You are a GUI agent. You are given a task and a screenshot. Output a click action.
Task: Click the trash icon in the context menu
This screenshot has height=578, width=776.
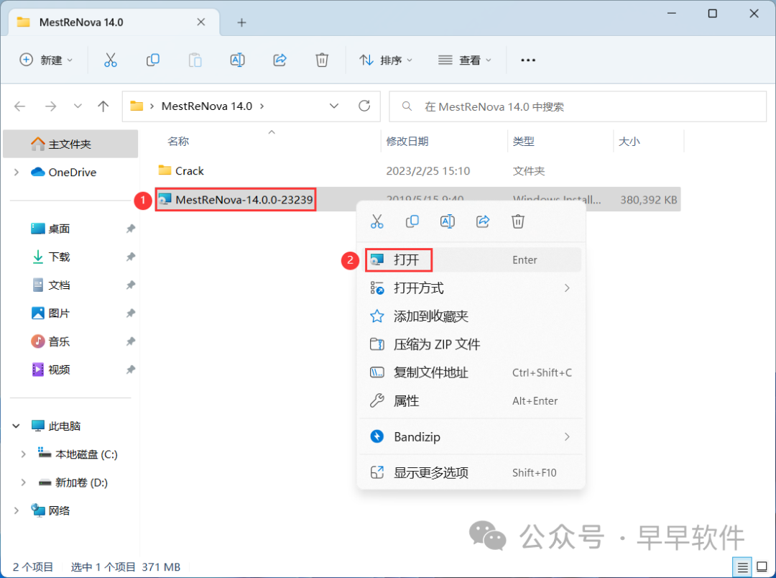(x=518, y=221)
